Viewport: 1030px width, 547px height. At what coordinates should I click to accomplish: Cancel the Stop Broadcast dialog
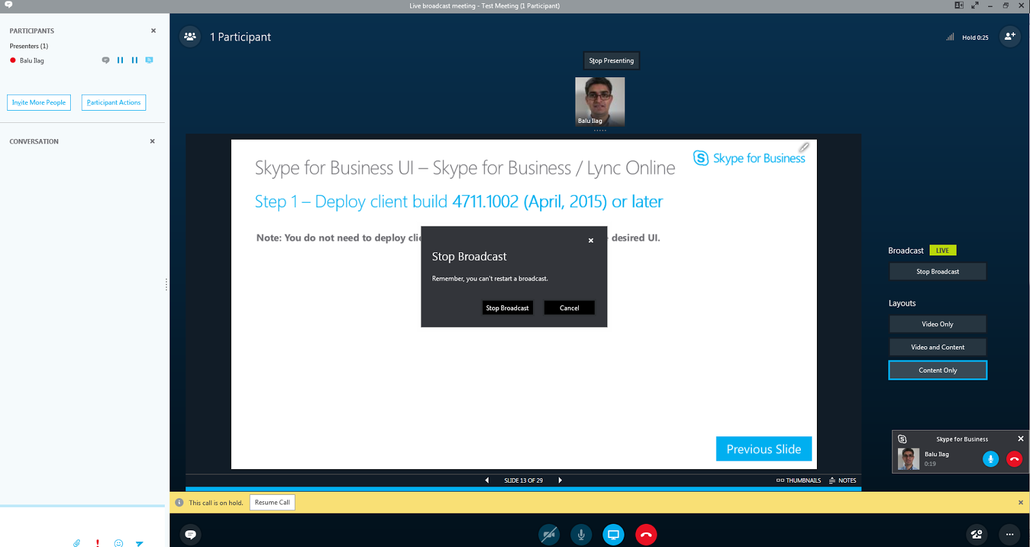(x=569, y=308)
